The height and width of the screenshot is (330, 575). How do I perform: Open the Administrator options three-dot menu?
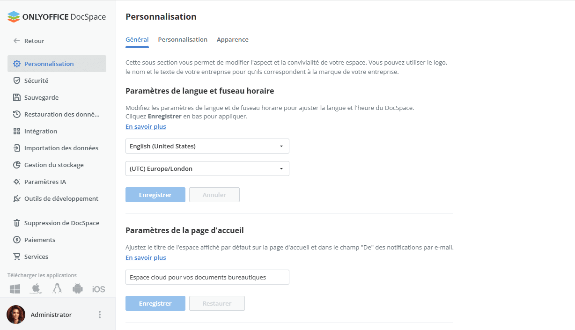tap(99, 314)
